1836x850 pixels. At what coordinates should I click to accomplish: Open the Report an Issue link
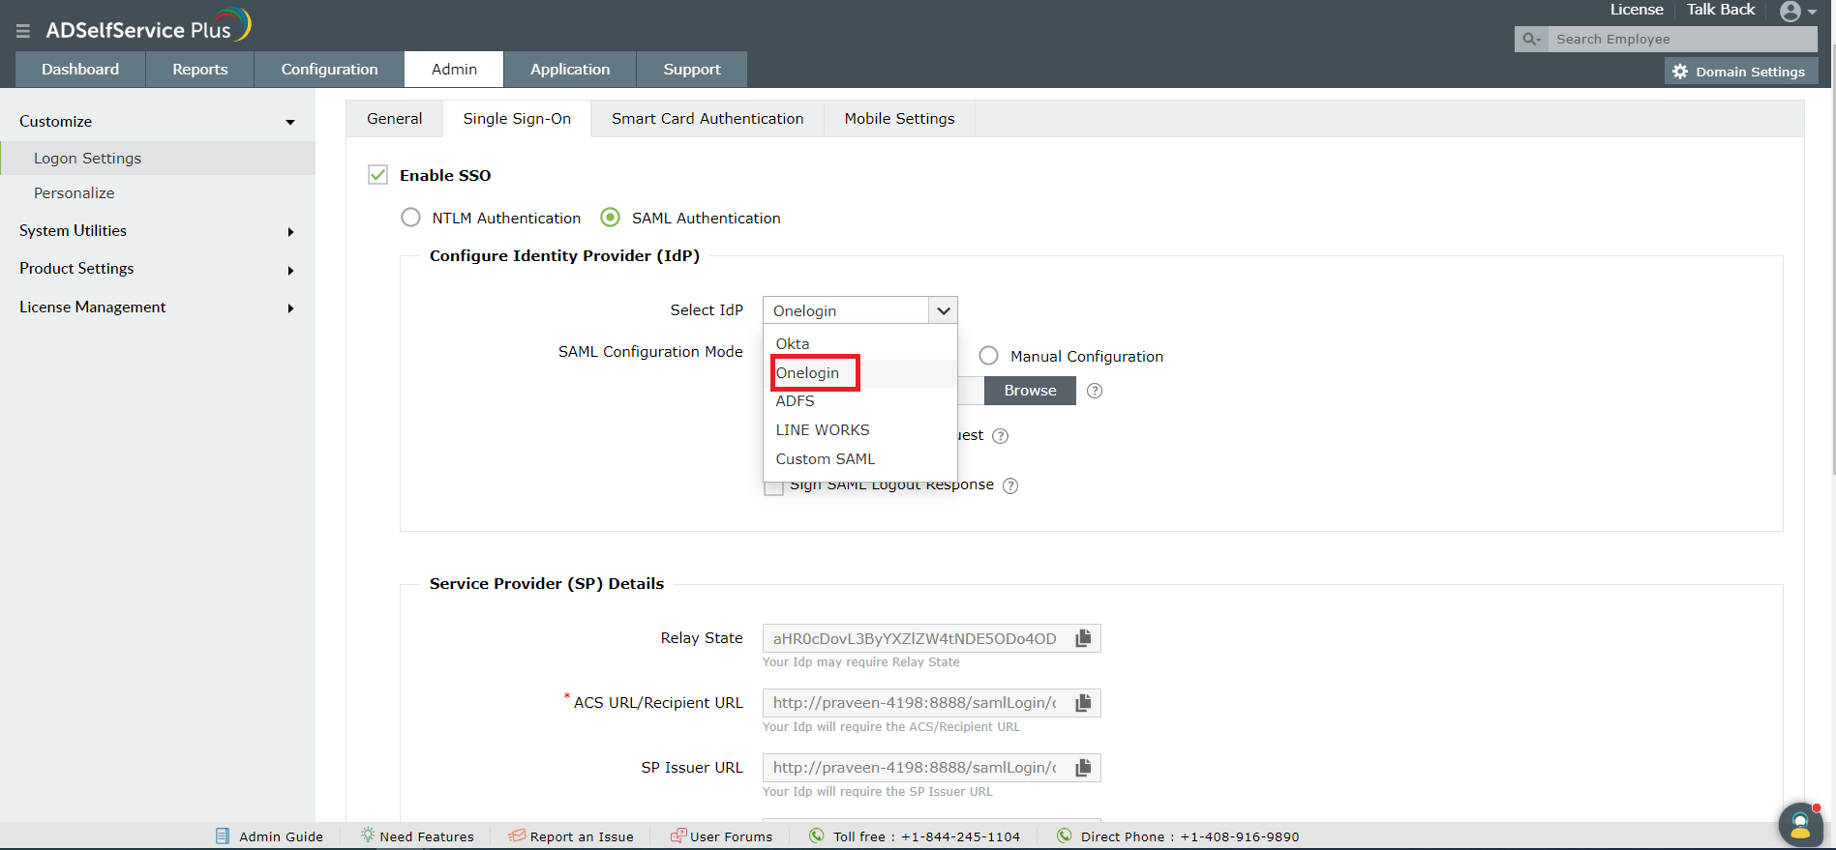(x=582, y=836)
